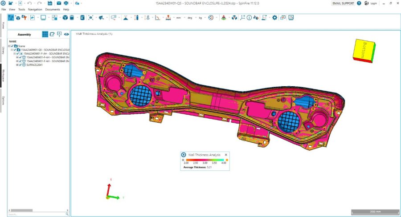
Task: Click the email envelope icon at top
Action: pos(58,3)
